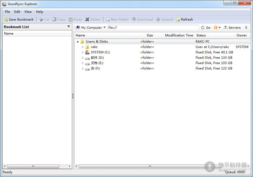The width and height of the screenshot is (253, 177).
Task: Click the Save Bookmark star icon
Action: coord(6,19)
